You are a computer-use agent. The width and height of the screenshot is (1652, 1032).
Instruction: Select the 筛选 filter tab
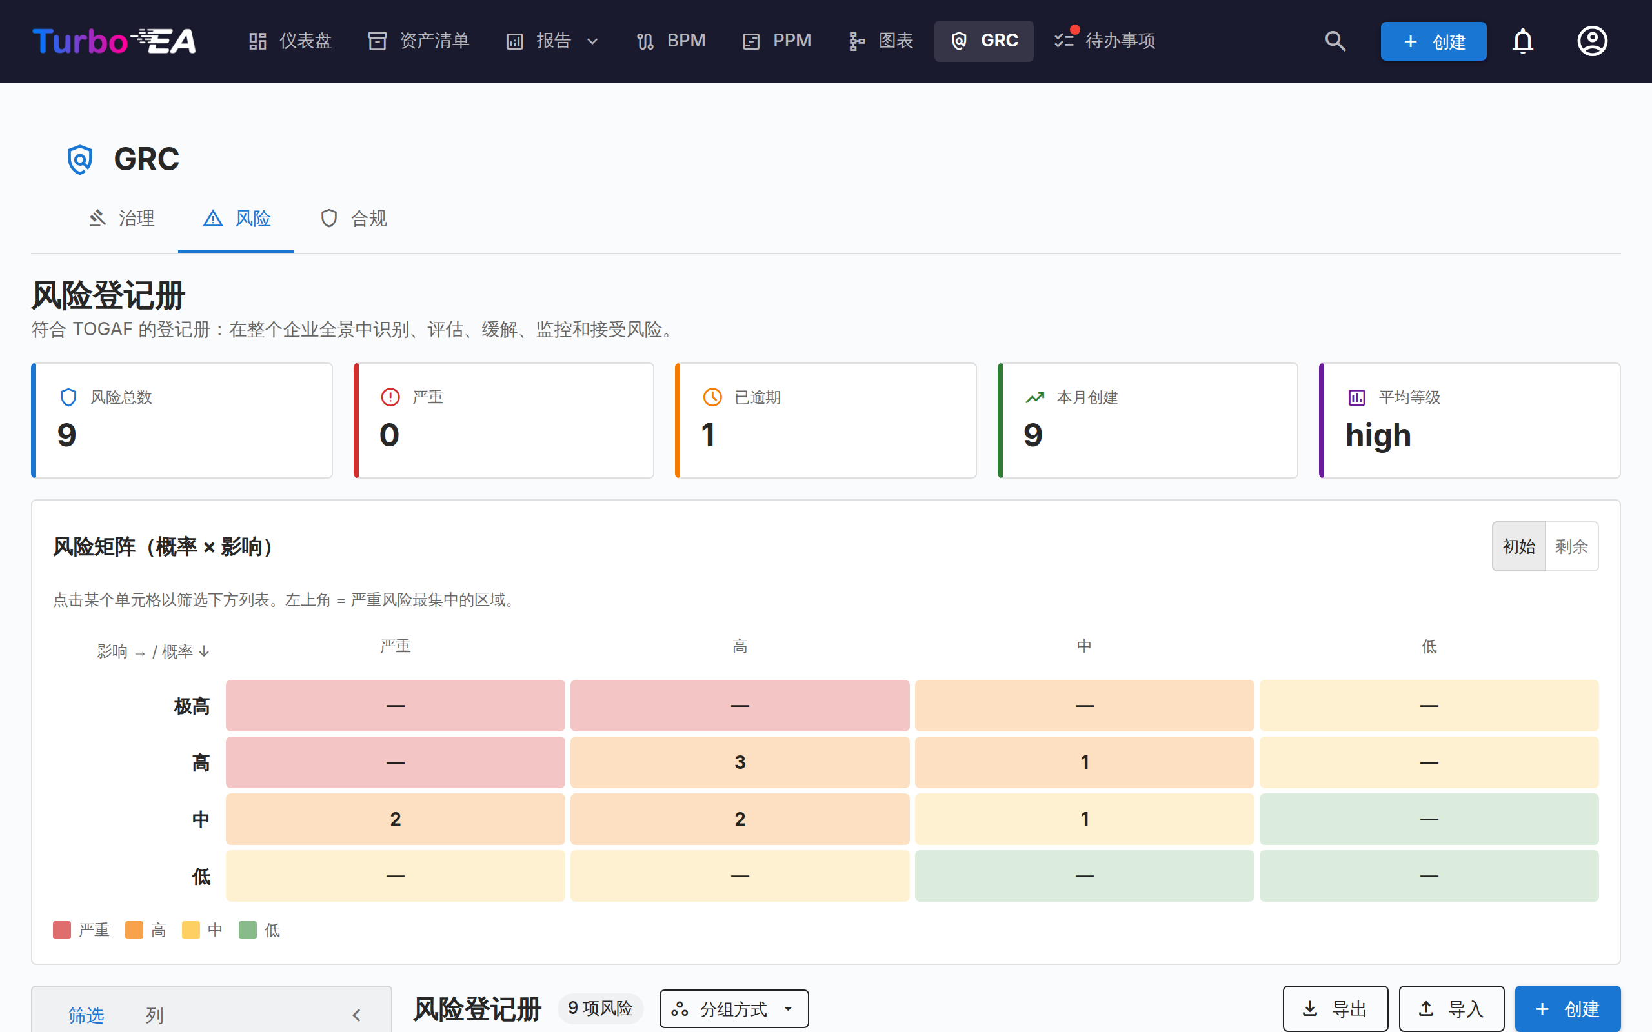point(86,1016)
